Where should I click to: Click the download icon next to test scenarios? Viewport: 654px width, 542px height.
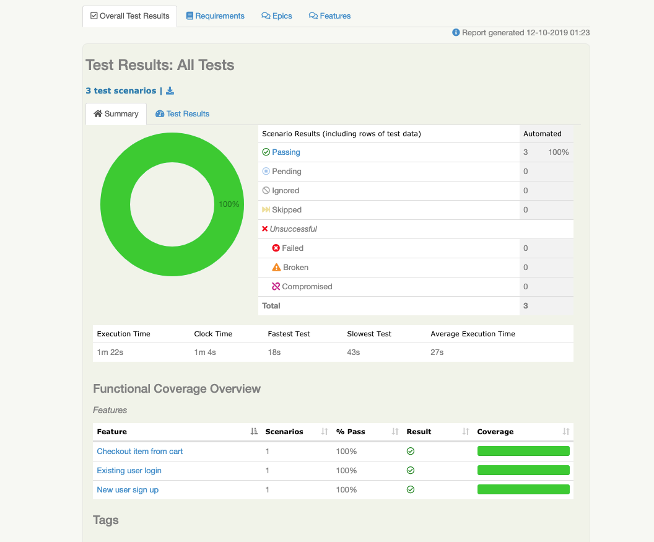[x=170, y=91]
